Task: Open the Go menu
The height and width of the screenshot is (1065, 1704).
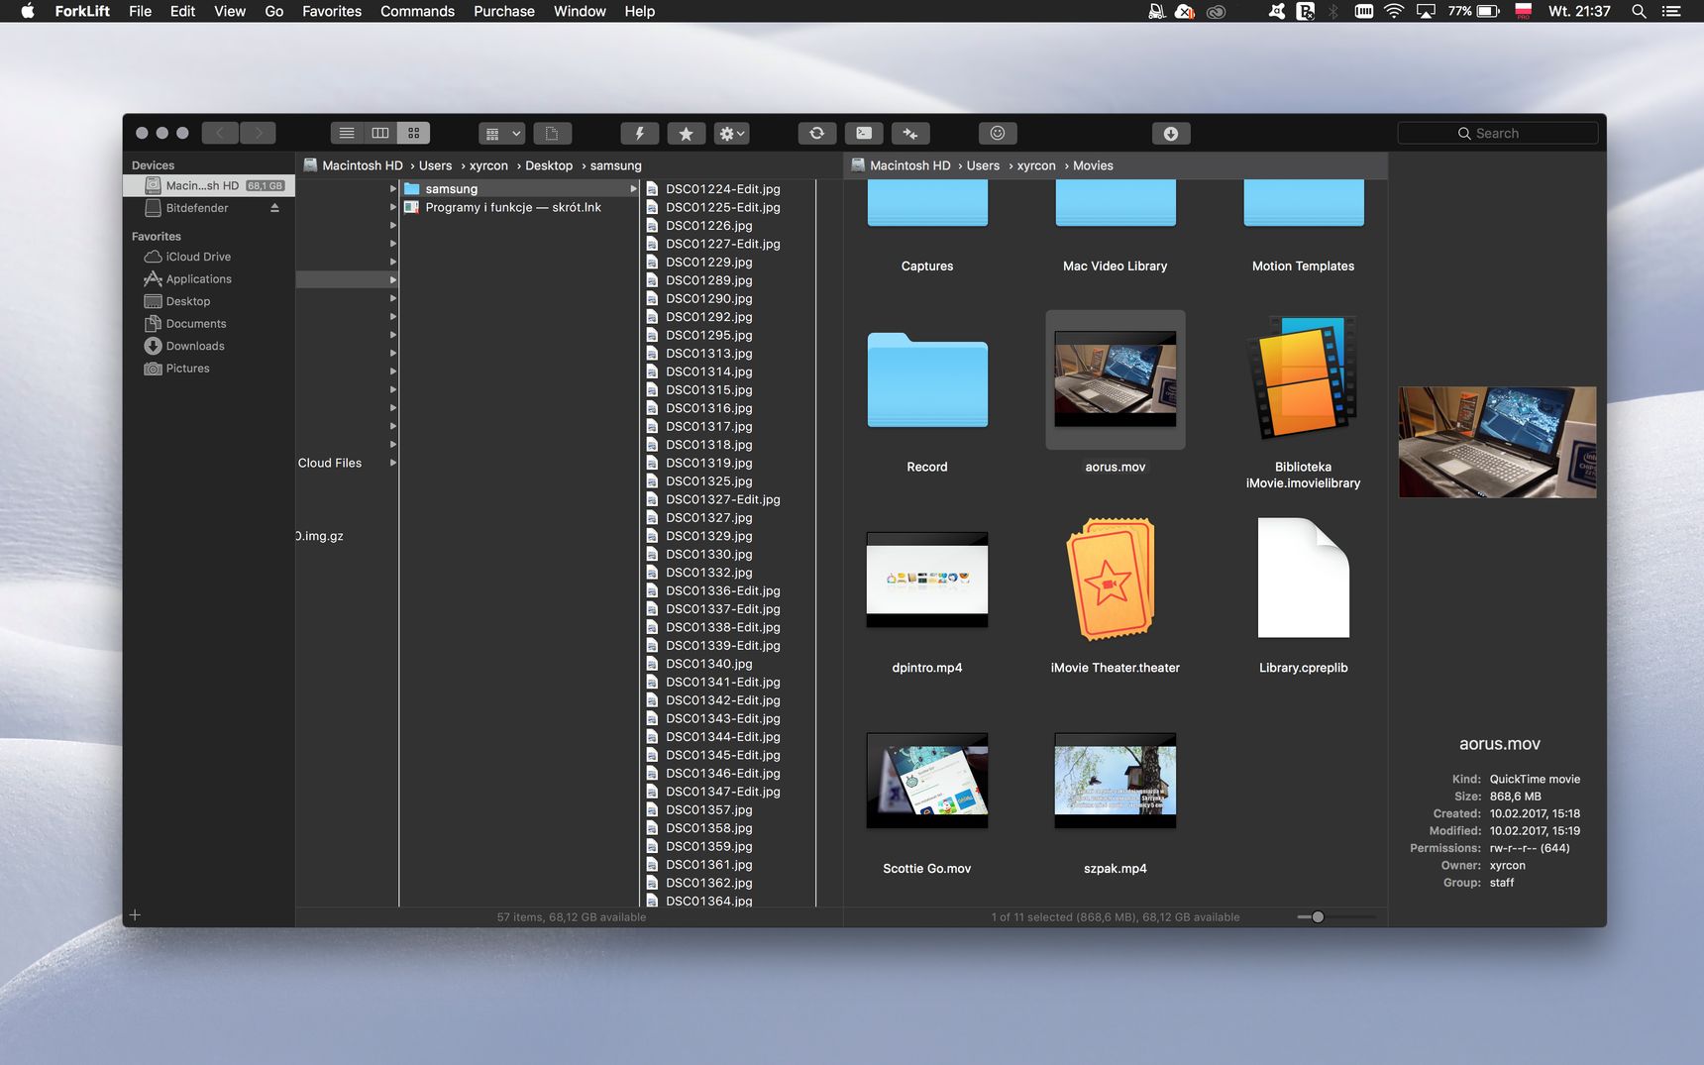Action: click(x=273, y=11)
